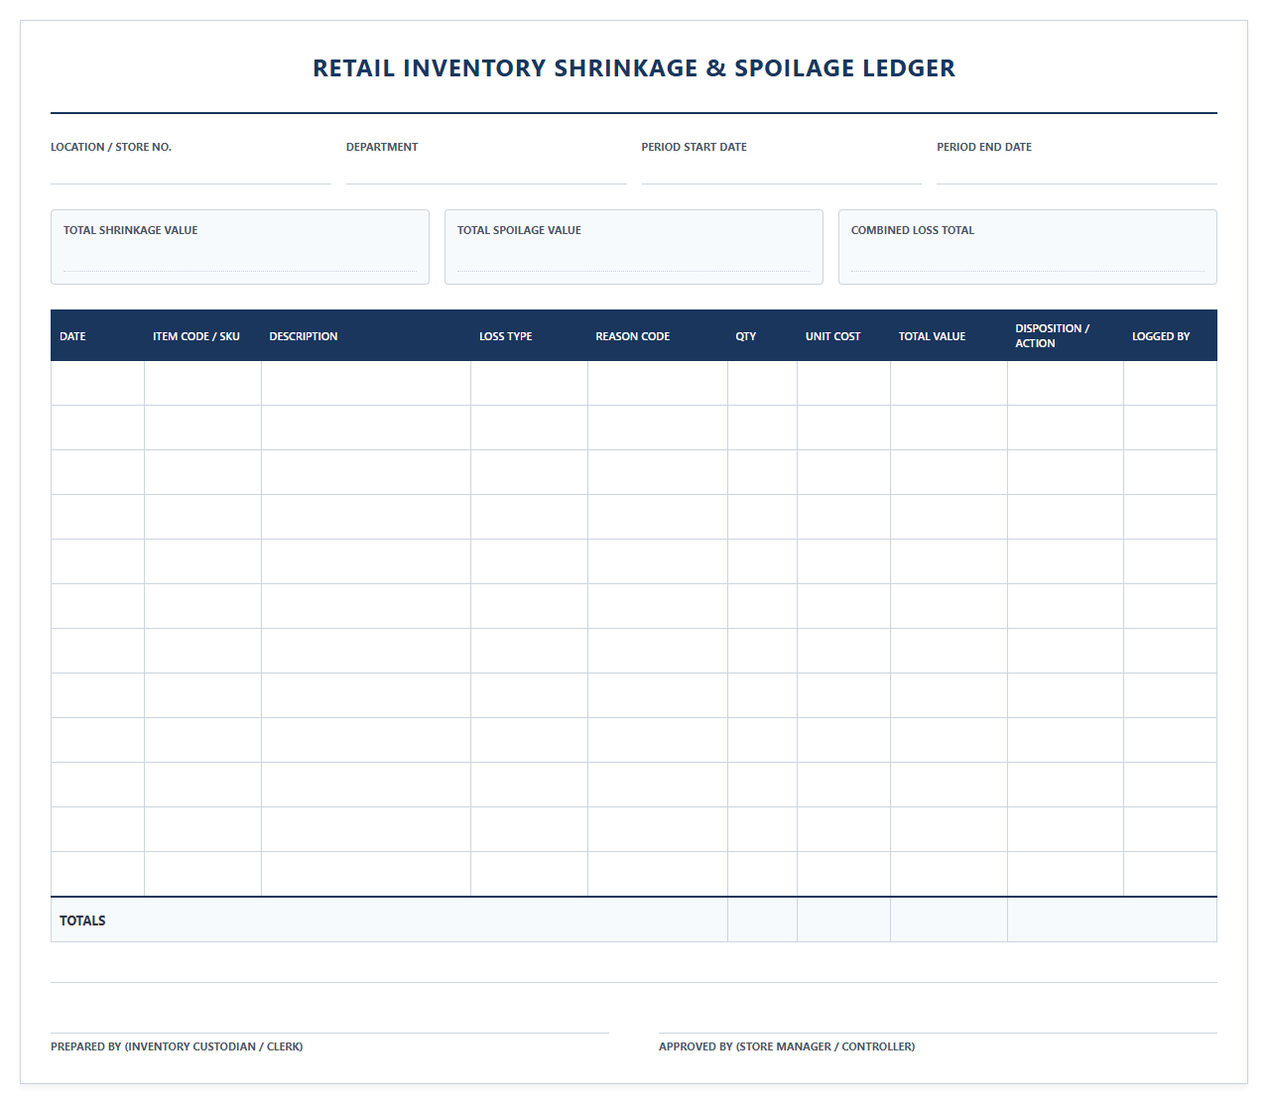Click the ledger title heading
The height and width of the screenshot is (1104, 1268).
click(x=634, y=68)
